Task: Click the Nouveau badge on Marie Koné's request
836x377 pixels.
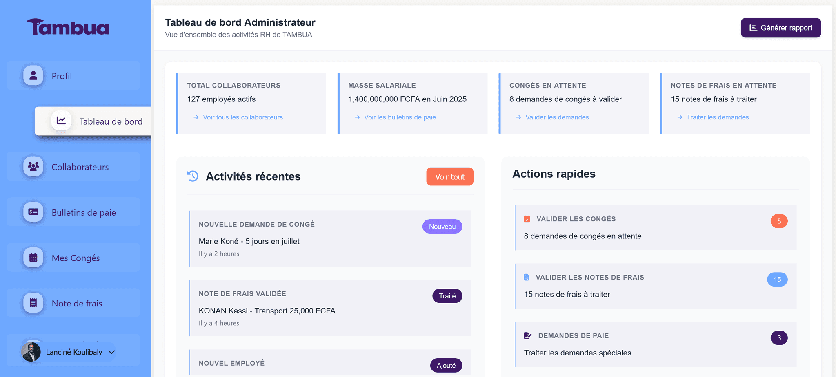Action: [x=442, y=226]
